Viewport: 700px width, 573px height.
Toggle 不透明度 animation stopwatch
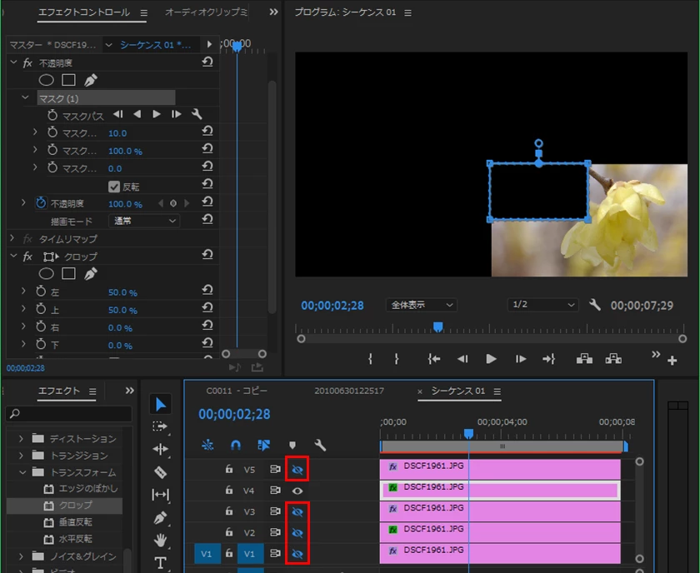(x=41, y=203)
